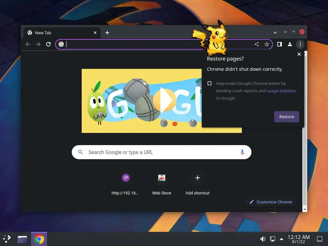This screenshot has width=328, height=246.
Task: Open Chrome three-dot menu
Action: pyautogui.click(x=300, y=44)
